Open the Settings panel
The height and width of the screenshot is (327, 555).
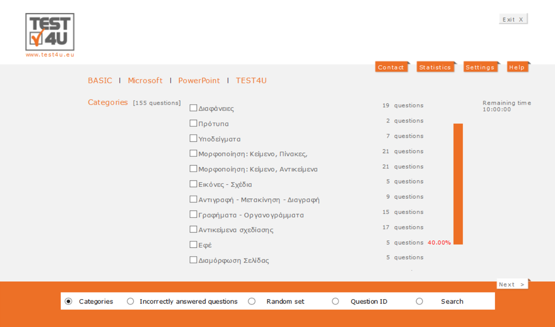pos(480,67)
